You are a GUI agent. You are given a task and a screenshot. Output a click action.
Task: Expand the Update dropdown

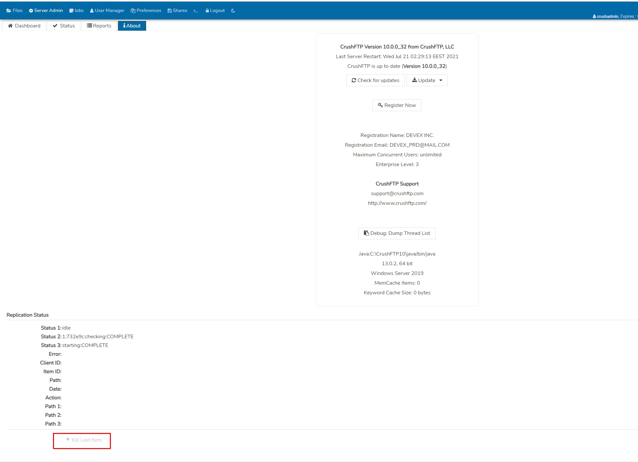[427, 80]
